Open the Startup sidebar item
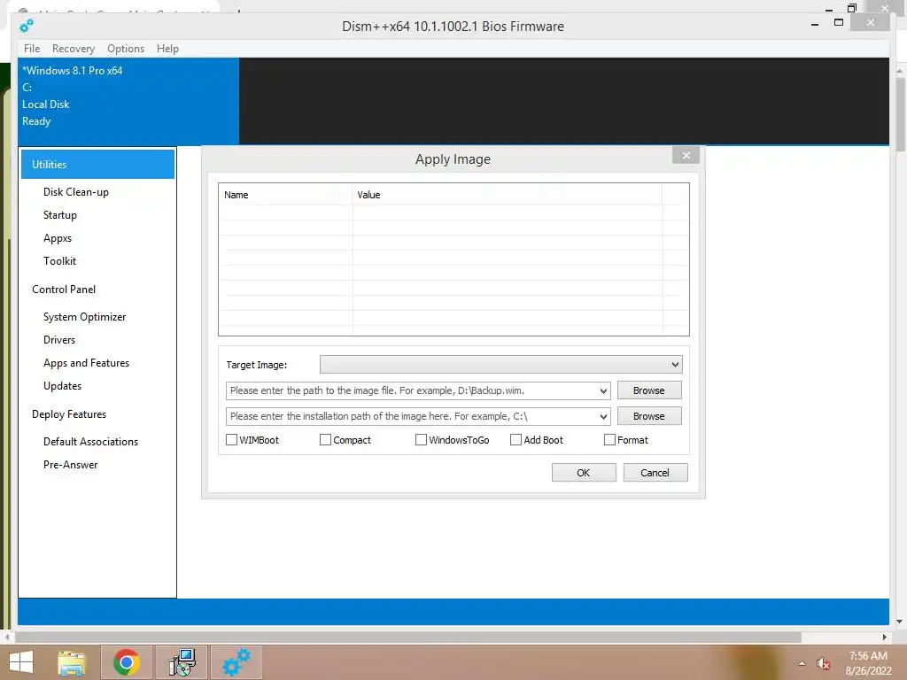The image size is (907, 680). [x=60, y=215]
